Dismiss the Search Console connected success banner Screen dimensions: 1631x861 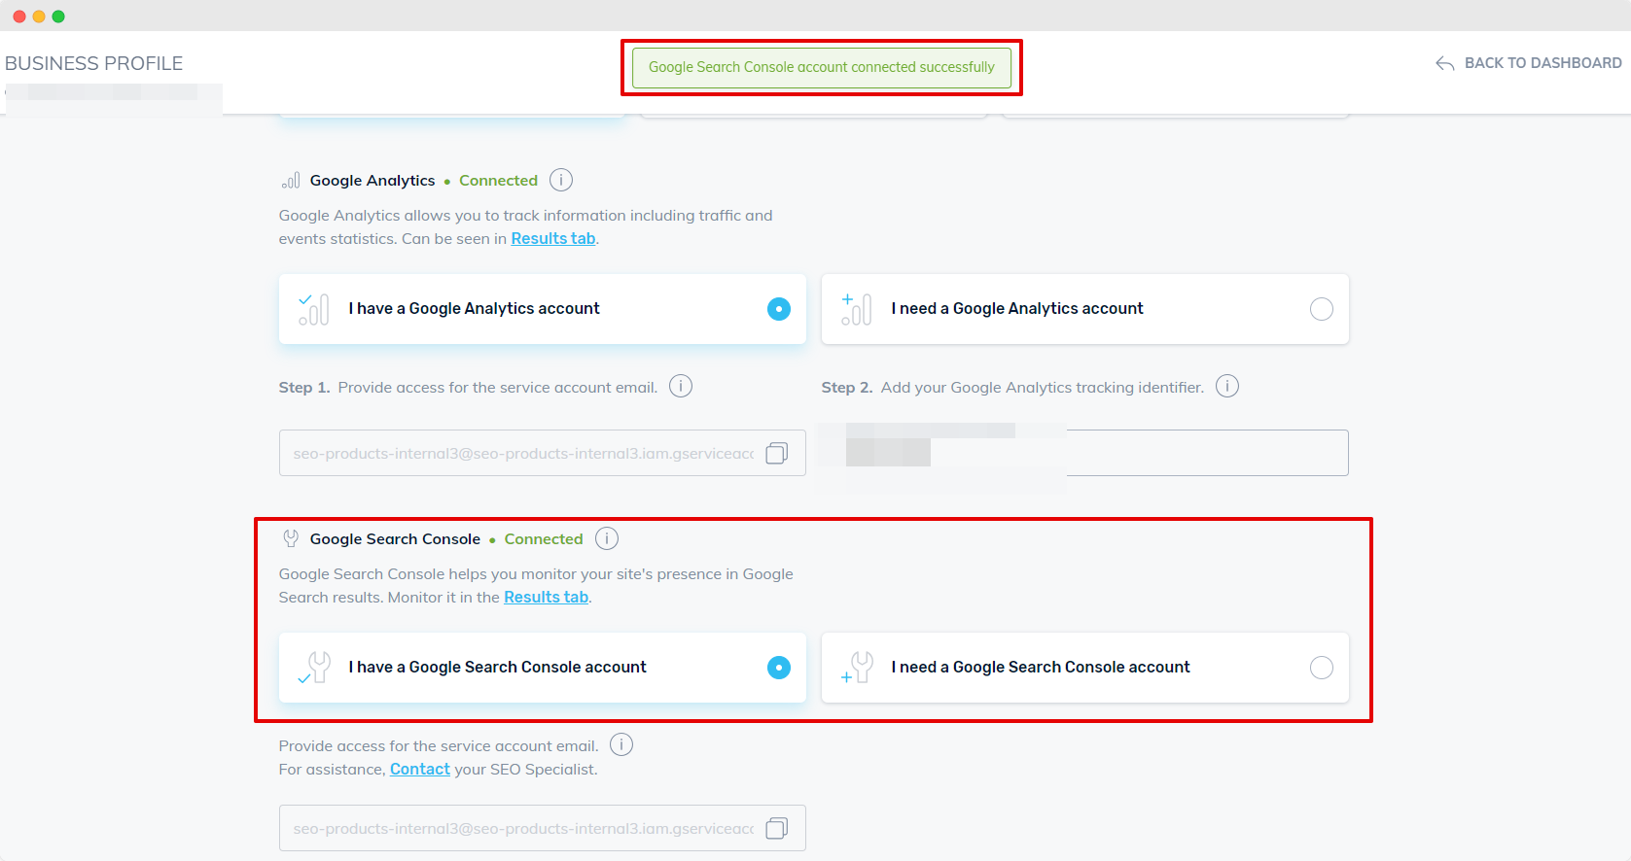pos(822,67)
